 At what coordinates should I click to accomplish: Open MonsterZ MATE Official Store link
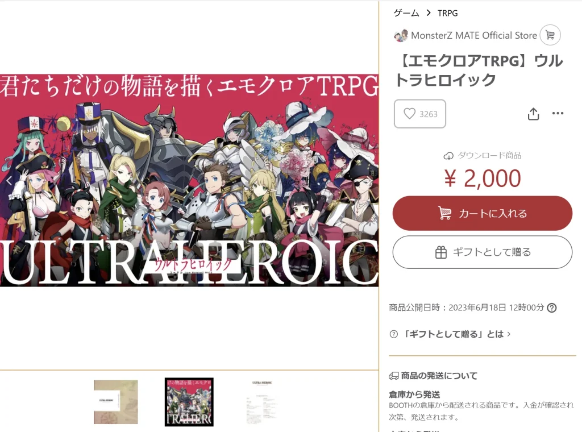tap(473, 35)
